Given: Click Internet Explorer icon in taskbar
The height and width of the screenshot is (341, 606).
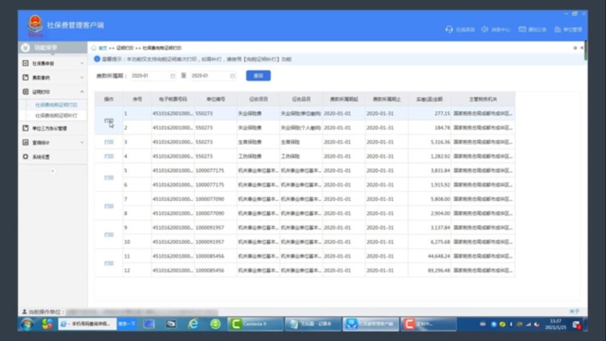Looking at the screenshot, I should pos(193,324).
